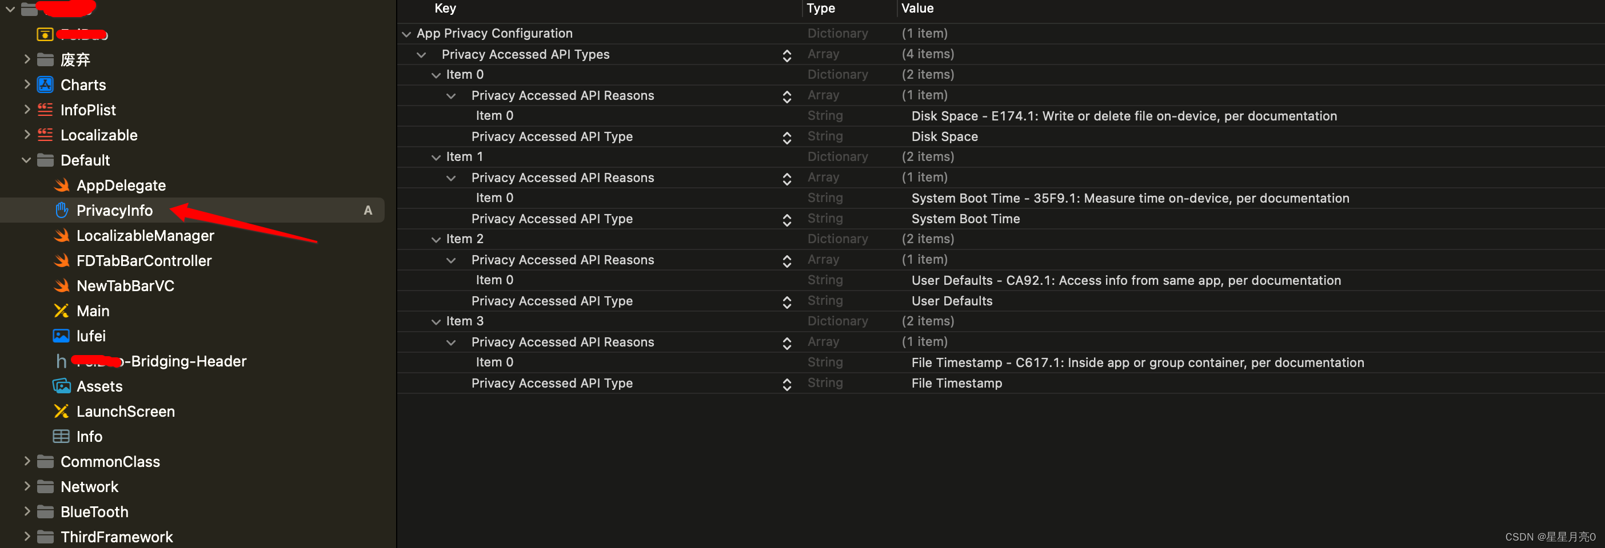Click the Assets catalog icon
This screenshot has height=548, width=1605.
pos(61,386)
